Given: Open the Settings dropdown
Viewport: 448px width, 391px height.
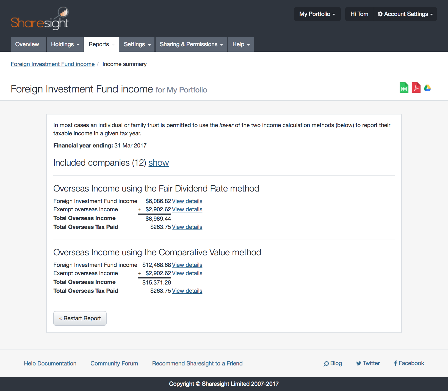Looking at the screenshot, I should tap(137, 44).
